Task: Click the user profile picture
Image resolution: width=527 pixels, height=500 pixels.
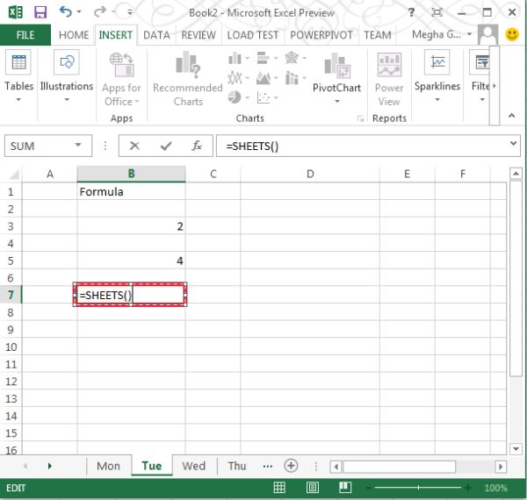Action: pyautogui.click(x=488, y=34)
